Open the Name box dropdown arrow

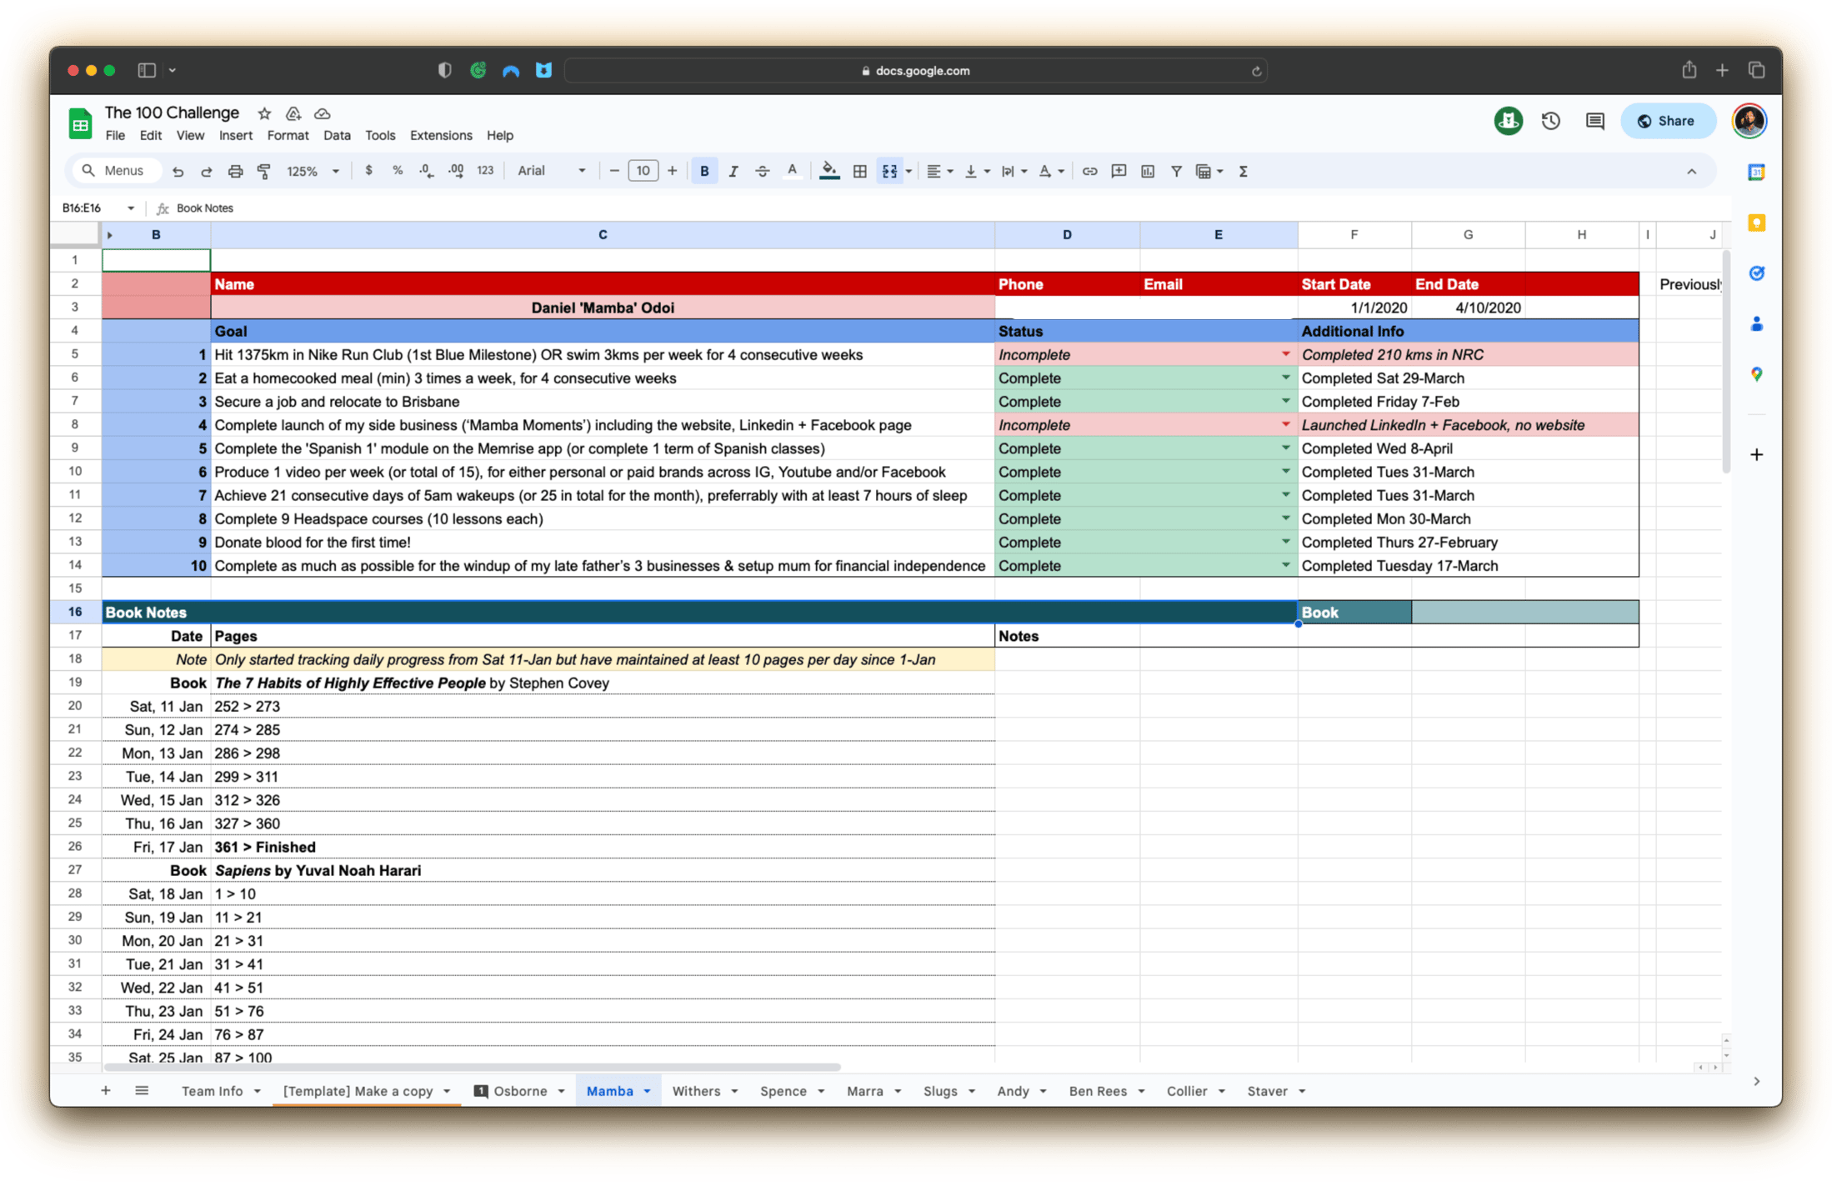tap(131, 208)
